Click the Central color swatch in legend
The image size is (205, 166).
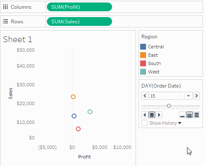click(143, 47)
